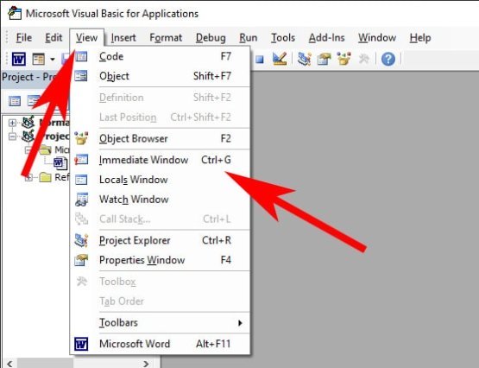Click the Design Mode toolbar icon
479x368 pixels.
(x=280, y=59)
